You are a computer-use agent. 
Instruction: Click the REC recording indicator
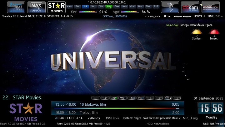[177, 98]
